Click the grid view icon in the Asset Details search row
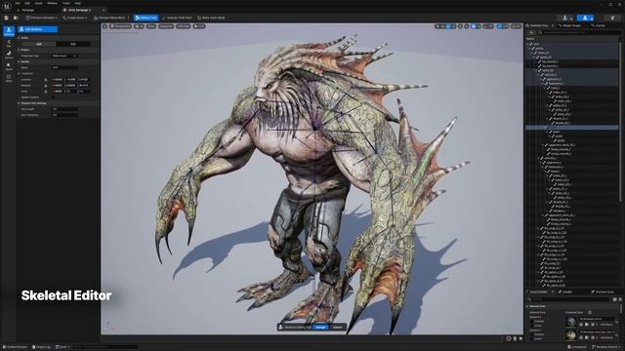 [x=614, y=299]
